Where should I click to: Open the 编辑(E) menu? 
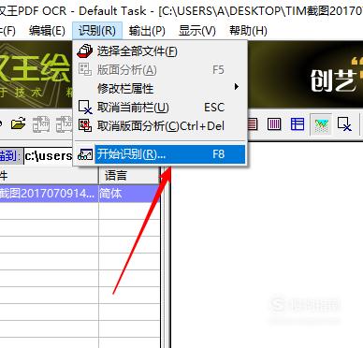[x=47, y=31]
